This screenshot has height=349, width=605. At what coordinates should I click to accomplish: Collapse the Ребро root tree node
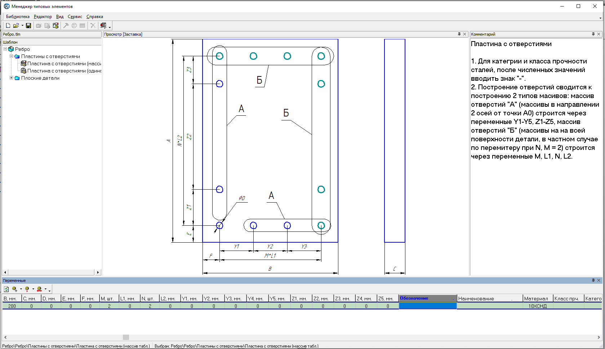5,49
